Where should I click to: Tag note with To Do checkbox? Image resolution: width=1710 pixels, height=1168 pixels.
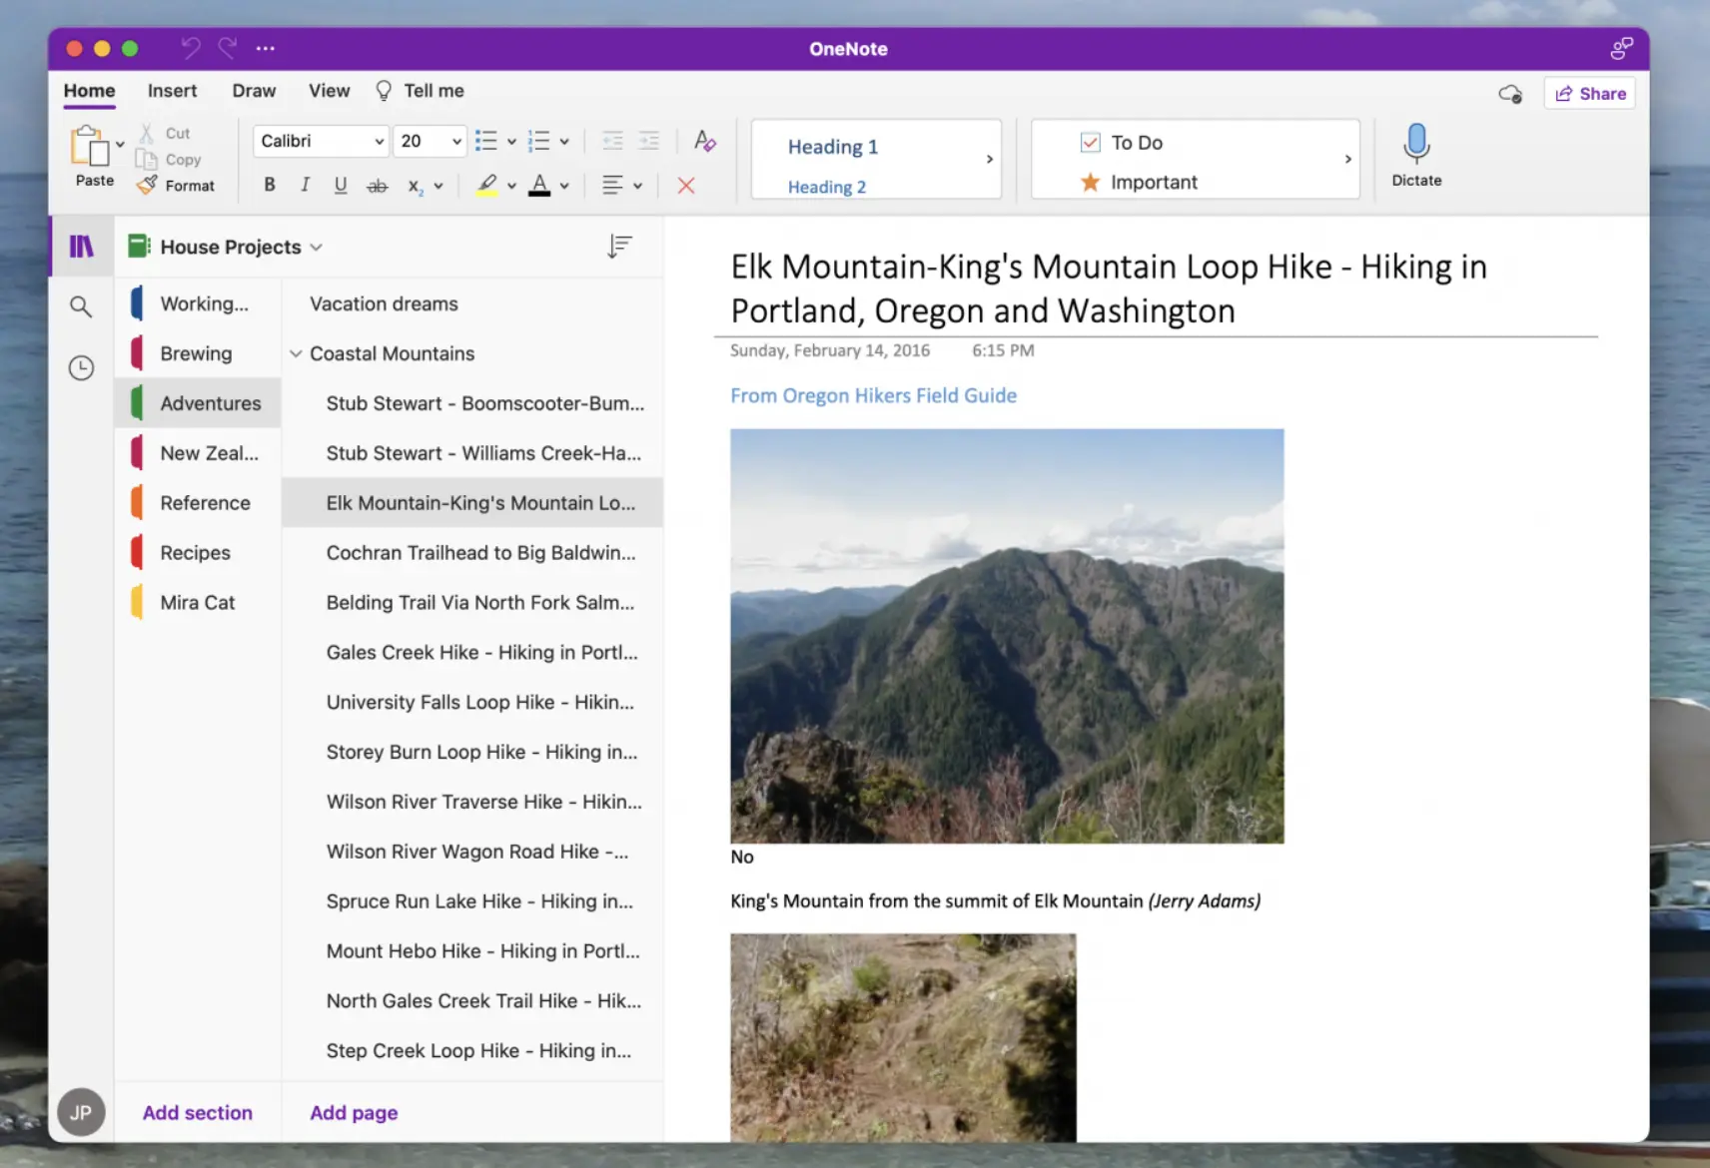[1122, 143]
